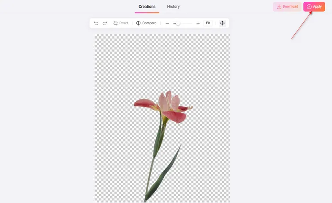The height and width of the screenshot is (203, 332).
Task: Select the pan move tool icon
Action: pos(222,23)
